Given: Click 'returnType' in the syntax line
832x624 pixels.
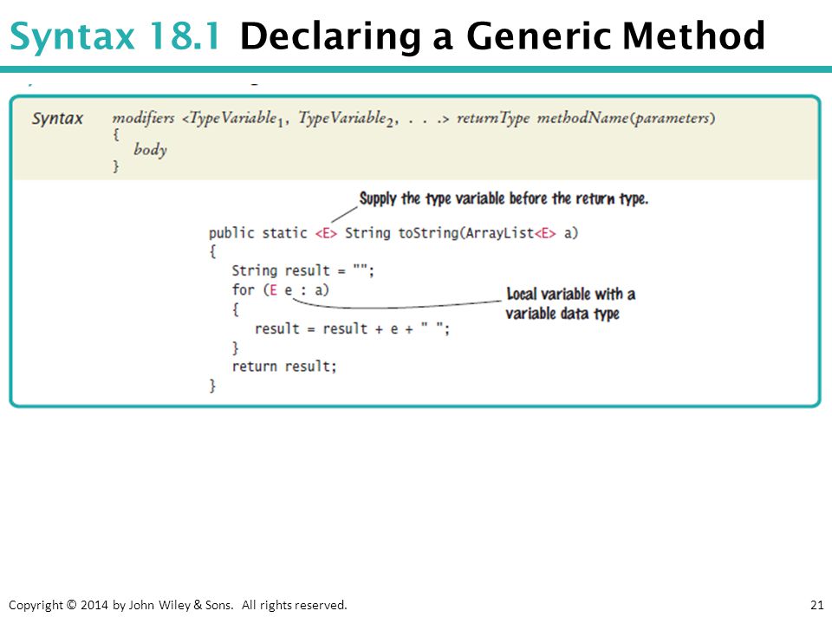Looking at the screenshot, I should [493, 118].
